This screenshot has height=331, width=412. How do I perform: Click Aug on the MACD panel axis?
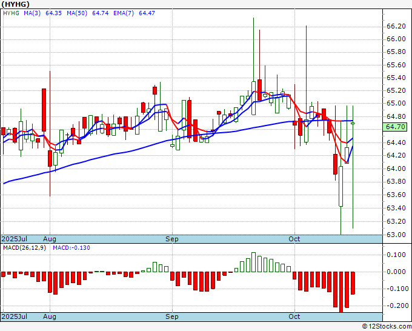(x=50, y=316)
